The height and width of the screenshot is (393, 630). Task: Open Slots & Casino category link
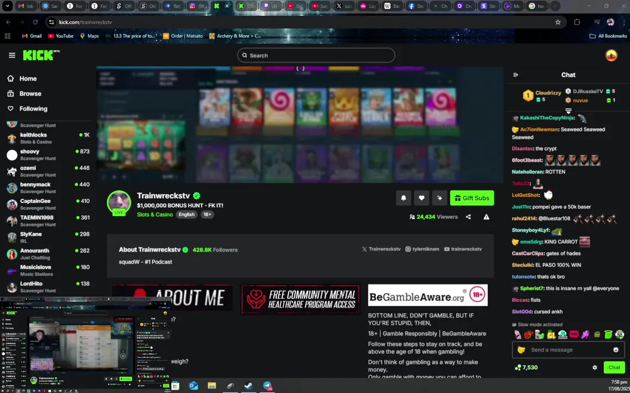click(154, 215)
